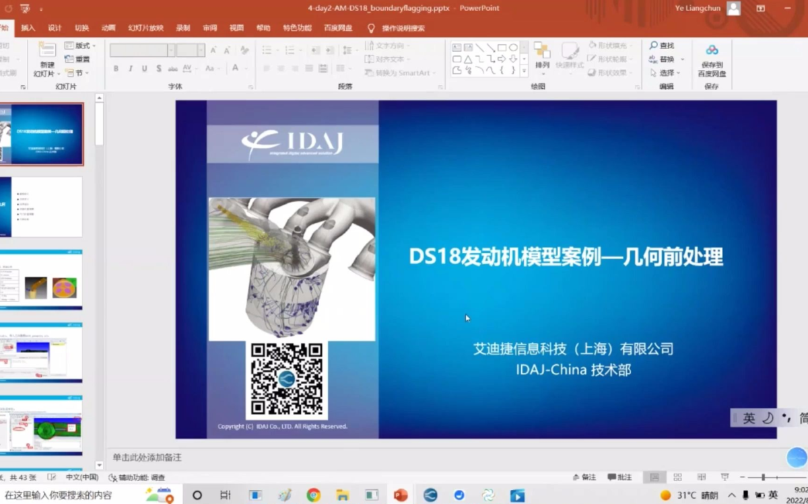Image resolution: width=808 pixels, height=504 pixels.
Task: Toggle text shadow S
Action: coord(159,69)
